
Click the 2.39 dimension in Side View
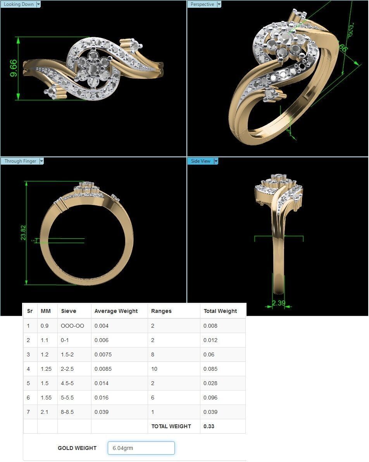coord(278,303)
